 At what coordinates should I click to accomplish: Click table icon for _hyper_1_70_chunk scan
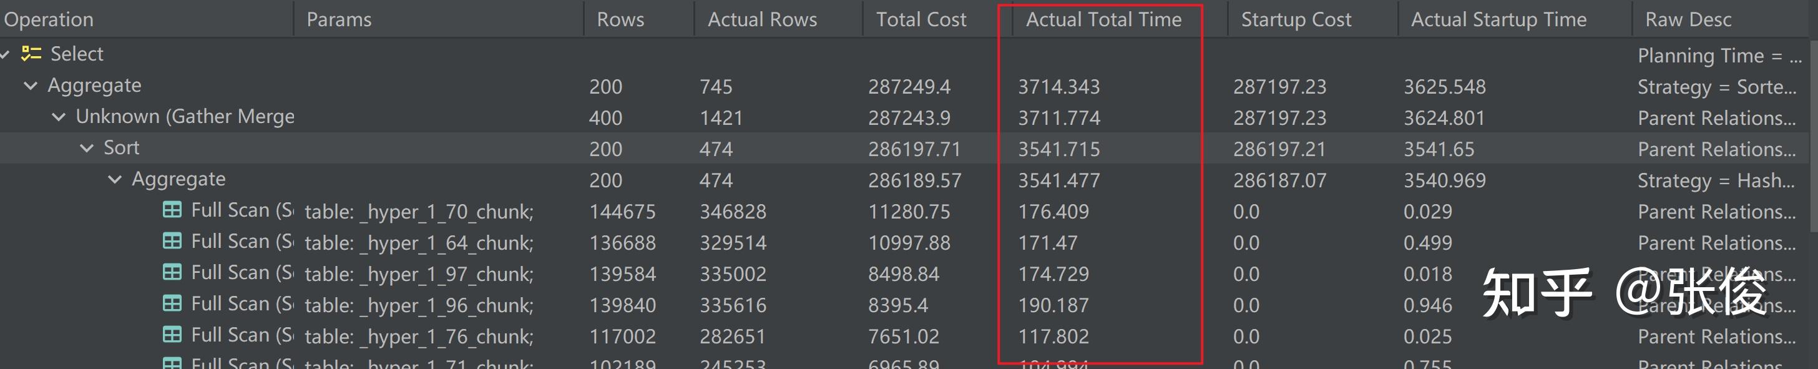[x=172, y=210]
